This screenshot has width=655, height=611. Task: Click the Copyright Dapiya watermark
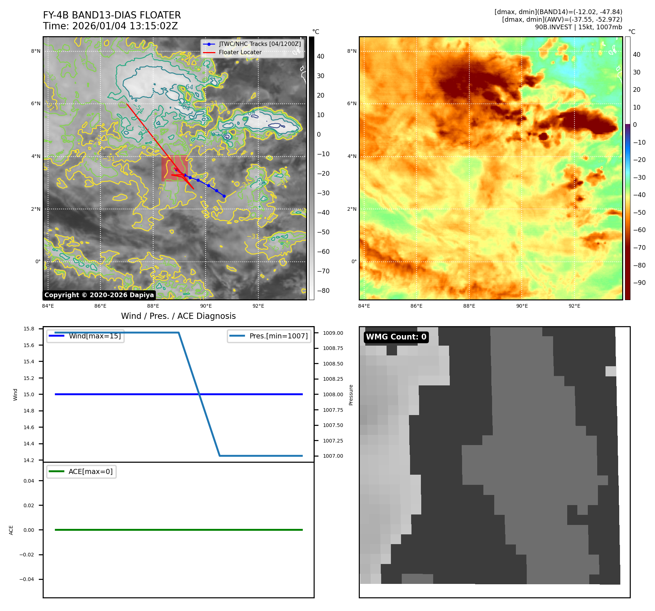click(99, 295)
